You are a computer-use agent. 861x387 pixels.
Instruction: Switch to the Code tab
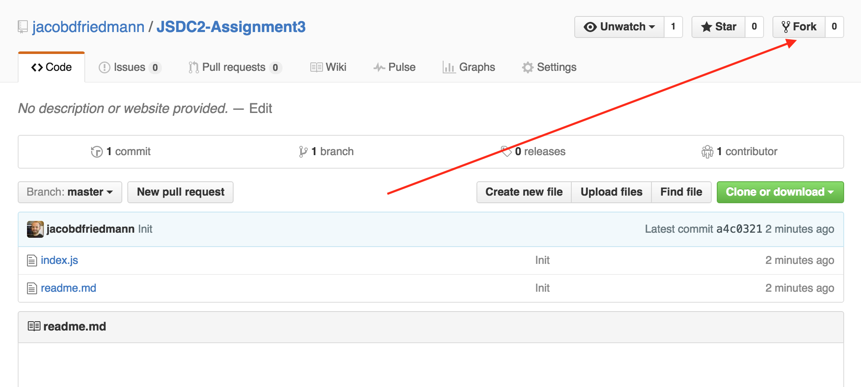51,67
